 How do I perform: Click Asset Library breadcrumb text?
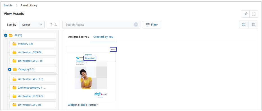pos(29,5)
